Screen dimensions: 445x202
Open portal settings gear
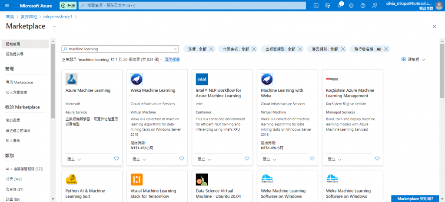351,6
